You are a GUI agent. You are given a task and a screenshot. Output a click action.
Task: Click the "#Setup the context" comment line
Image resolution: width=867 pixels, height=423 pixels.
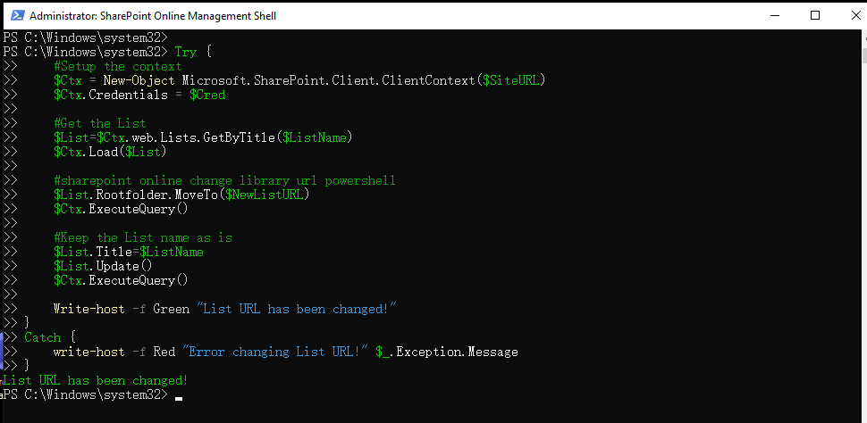point(118,66)
